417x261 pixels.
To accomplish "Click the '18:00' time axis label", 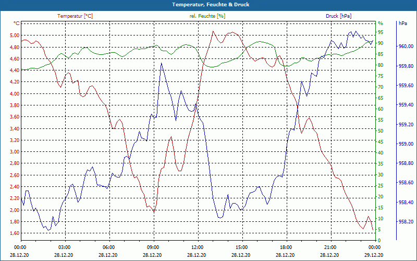I will (286, 247).
